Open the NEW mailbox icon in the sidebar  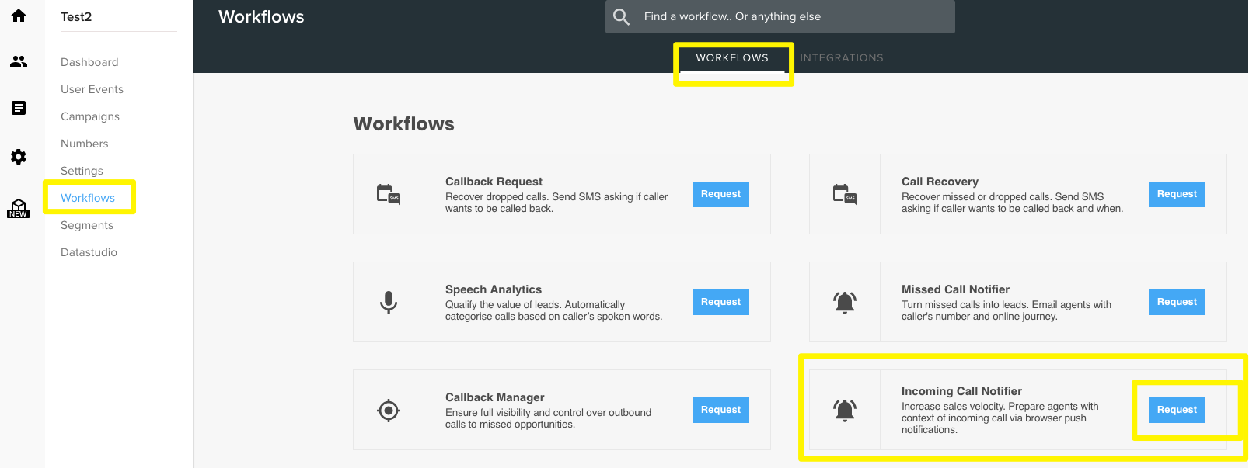(19, 208)
